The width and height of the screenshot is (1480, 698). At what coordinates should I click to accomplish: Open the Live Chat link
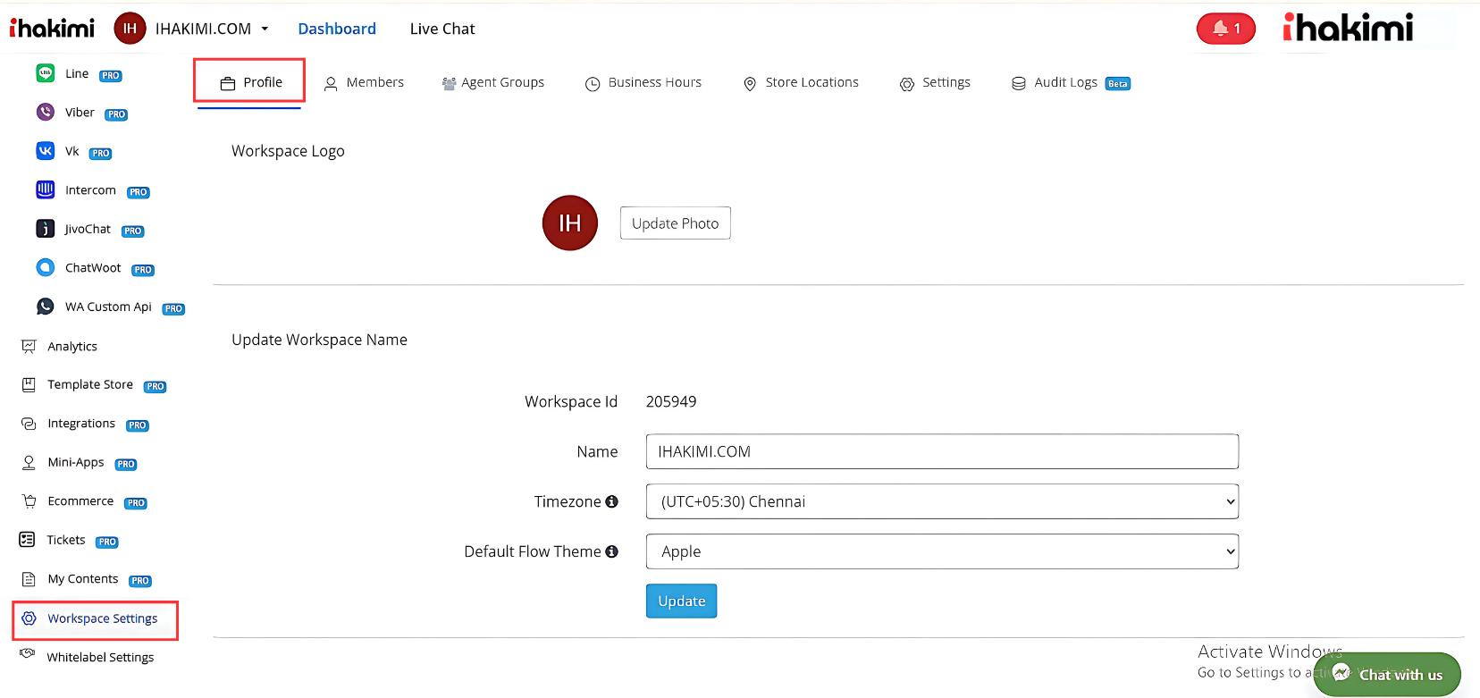pyautogui.click(x=442, y=29)
